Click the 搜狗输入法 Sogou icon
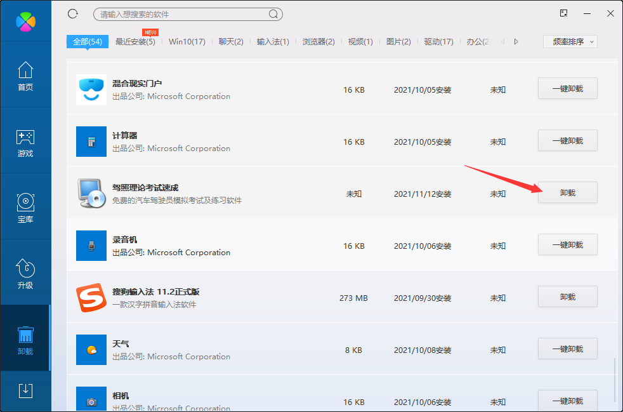The height and width of the screenshot is (412, 623). pos(91,298)
